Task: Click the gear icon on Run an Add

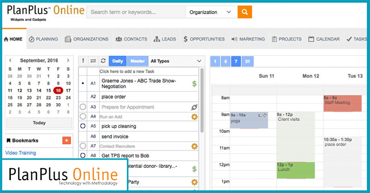Action: click(194, 117)
